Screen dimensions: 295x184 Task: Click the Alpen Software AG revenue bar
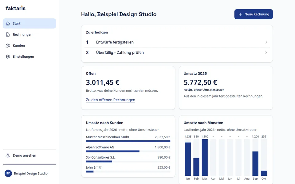click(113, 151)
